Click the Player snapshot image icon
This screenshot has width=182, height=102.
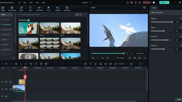tap(144, 8)
